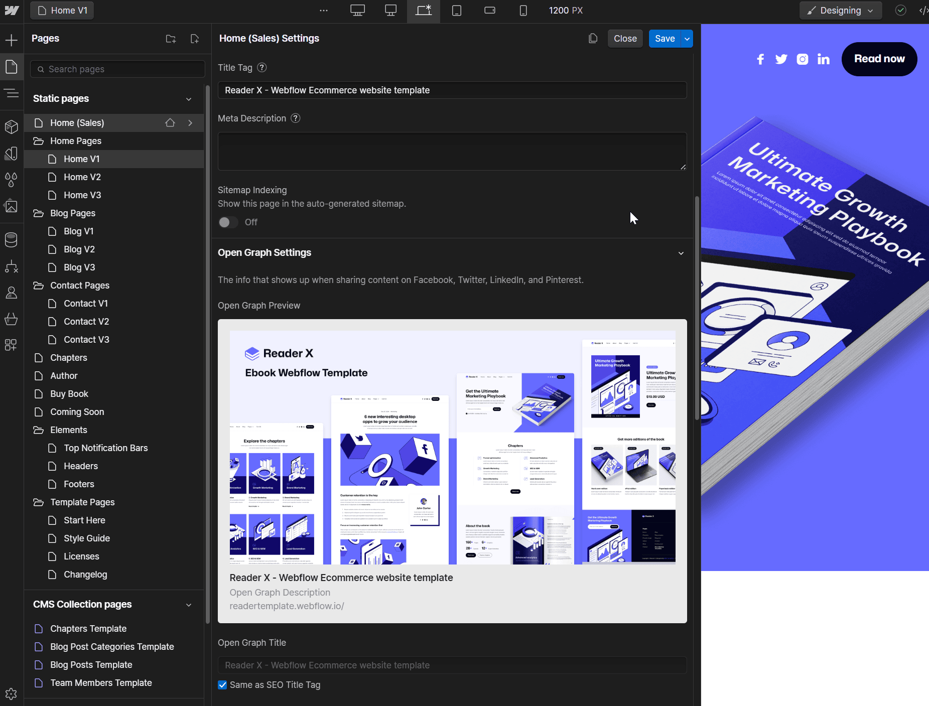
Task: Open more breakpoint options ellipsis
Action: pos(324,11)
